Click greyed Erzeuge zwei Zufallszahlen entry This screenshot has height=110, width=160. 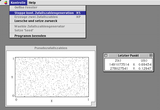(48, 17)
